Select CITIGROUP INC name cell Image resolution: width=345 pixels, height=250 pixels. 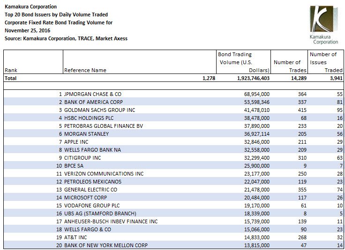click(82, 158)
